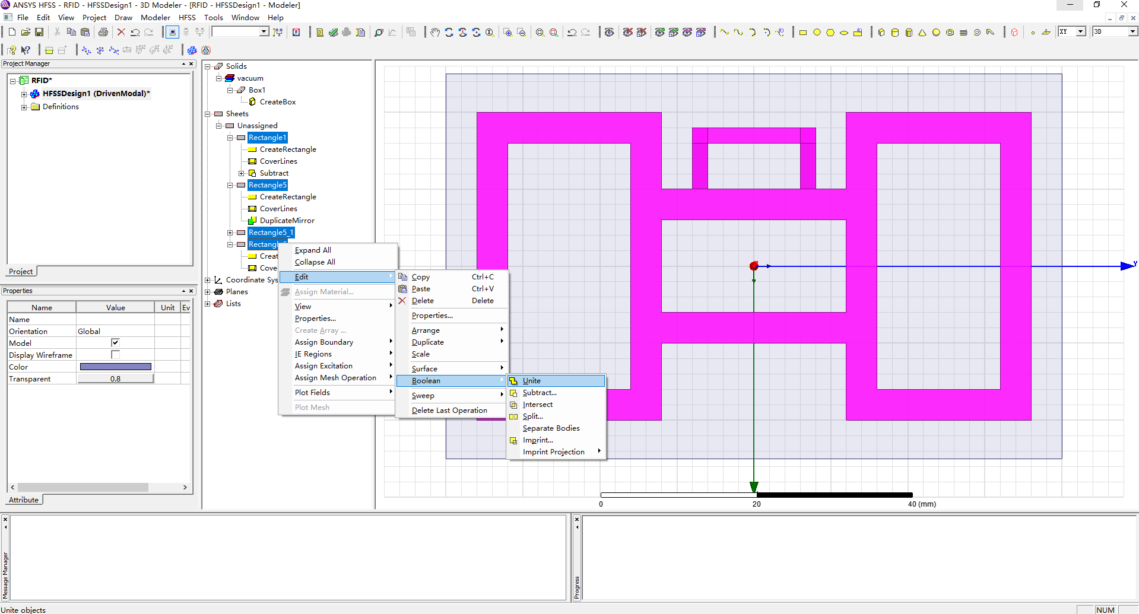1139x614 pixels.
Task: Choose Unite from the Boolean submenu
Action: (531, 381)
